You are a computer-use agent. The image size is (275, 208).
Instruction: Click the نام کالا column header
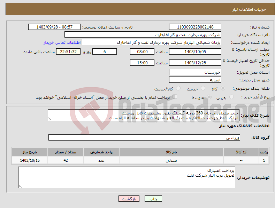[x=171, y=152]
